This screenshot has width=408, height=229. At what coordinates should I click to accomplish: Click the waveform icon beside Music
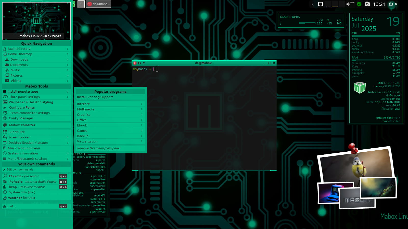point(7,70)
